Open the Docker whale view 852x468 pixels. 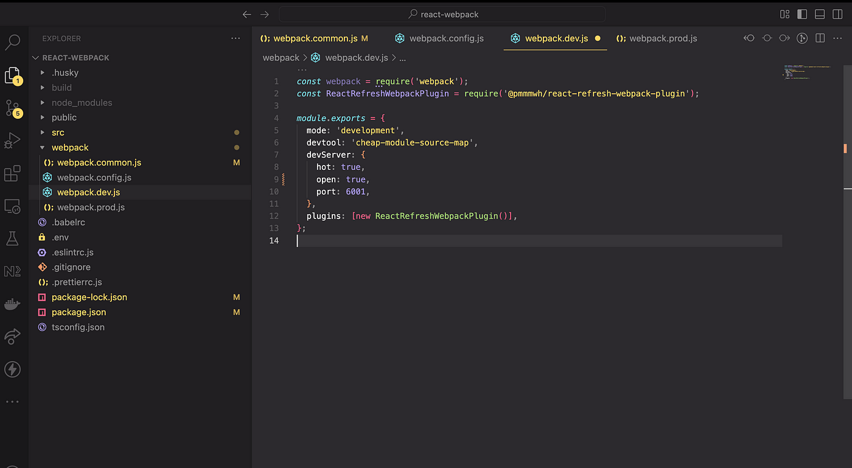point(12,304)
